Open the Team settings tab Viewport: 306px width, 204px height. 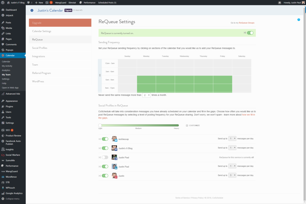60,65
